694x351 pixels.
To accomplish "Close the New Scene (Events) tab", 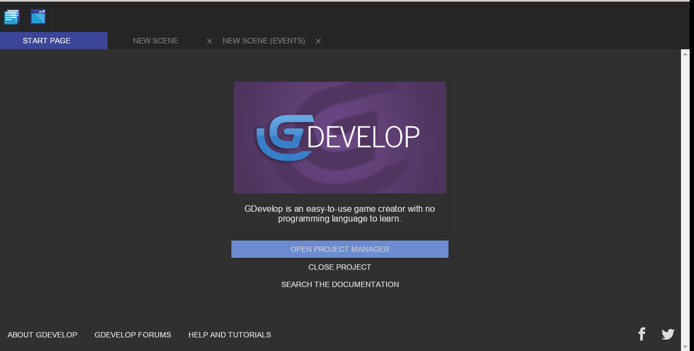I will [318, 41].
